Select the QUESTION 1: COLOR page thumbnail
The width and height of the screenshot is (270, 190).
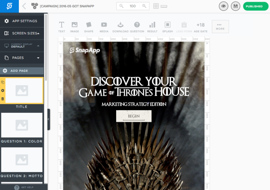coord(22,125)
